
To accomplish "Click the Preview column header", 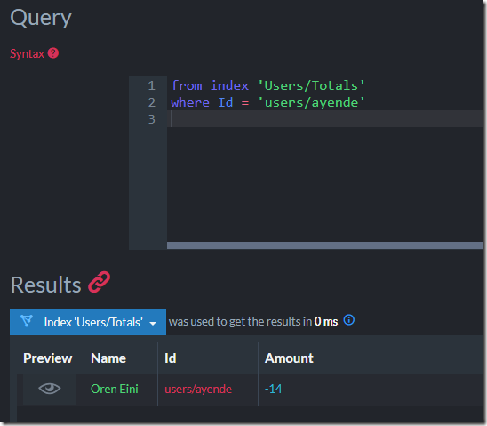I will pyautogui.click(x=47, y=358).
